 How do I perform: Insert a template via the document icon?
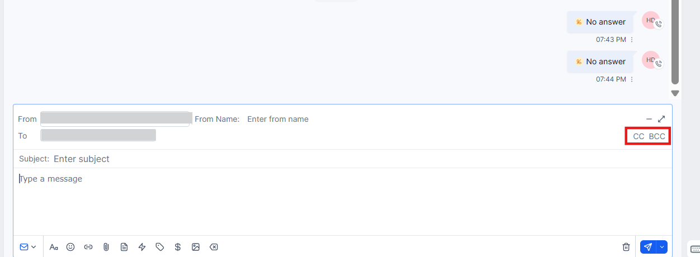coord(124,247)
